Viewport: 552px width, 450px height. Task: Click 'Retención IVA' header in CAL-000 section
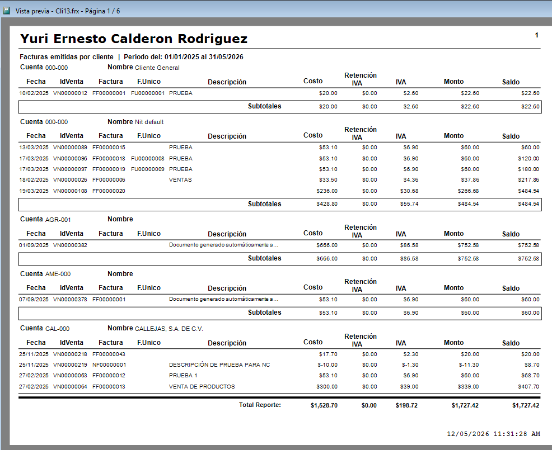tap(361, 340)
